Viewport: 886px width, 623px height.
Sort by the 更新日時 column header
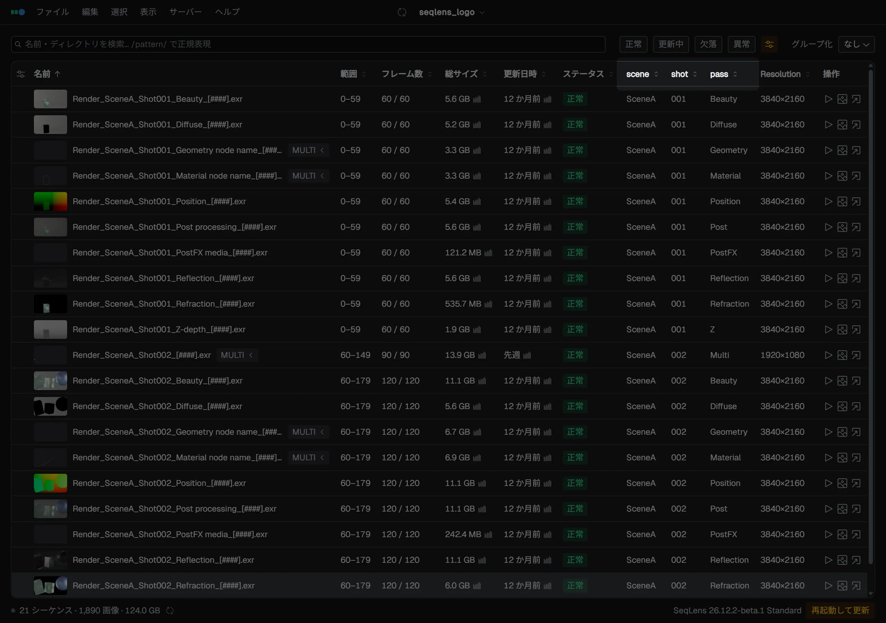(x=524, y=74)
